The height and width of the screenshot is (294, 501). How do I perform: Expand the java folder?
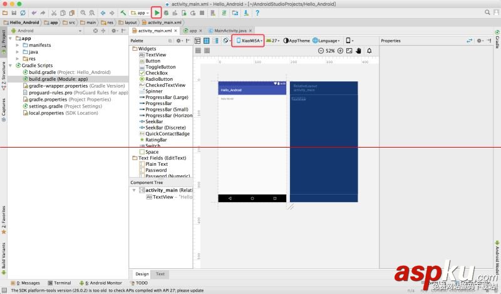click(18, 52)
